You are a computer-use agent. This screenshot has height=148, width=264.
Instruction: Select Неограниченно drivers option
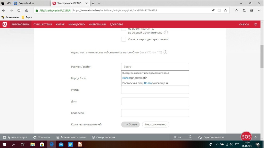coord(155,125)
